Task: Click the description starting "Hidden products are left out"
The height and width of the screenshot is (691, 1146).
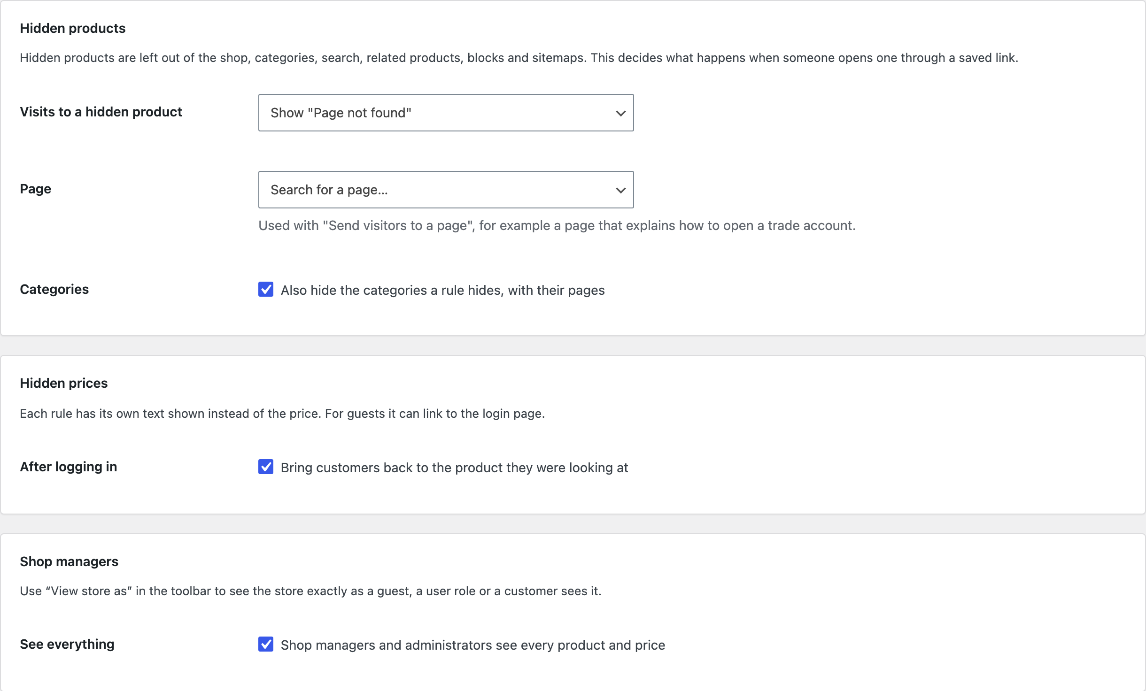Action: pyautogui.click(x=519, y=58)
